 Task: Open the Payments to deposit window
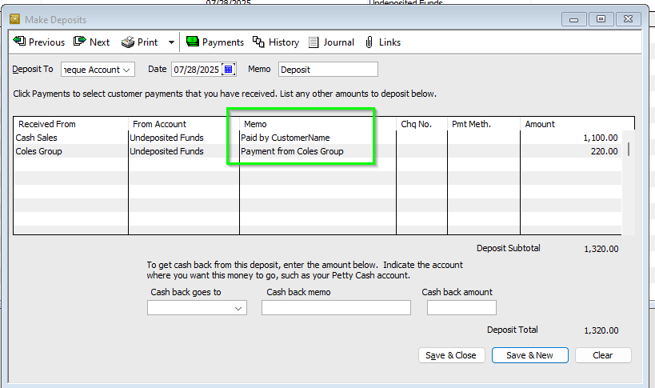coord(214,42)
